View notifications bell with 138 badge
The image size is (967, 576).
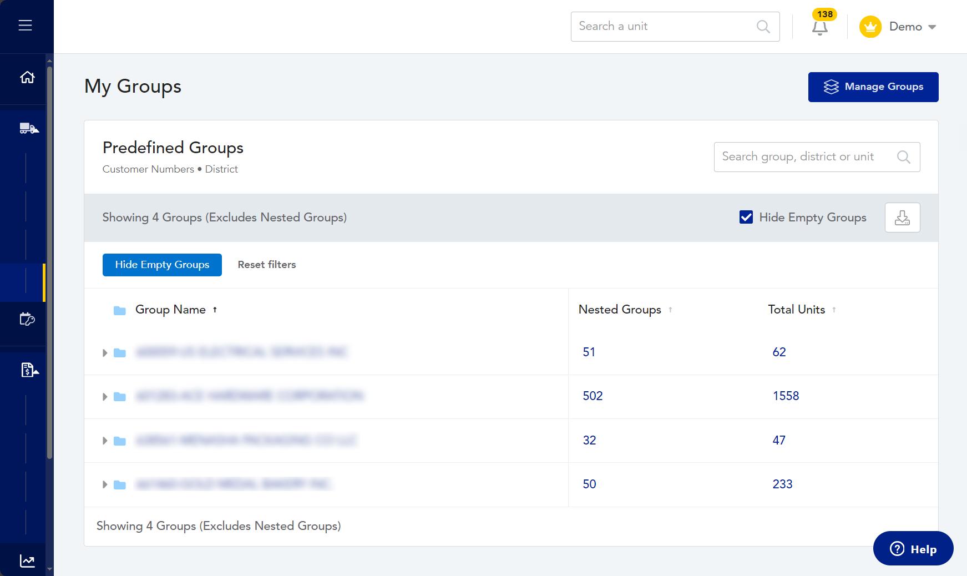[x=820, y=27]
